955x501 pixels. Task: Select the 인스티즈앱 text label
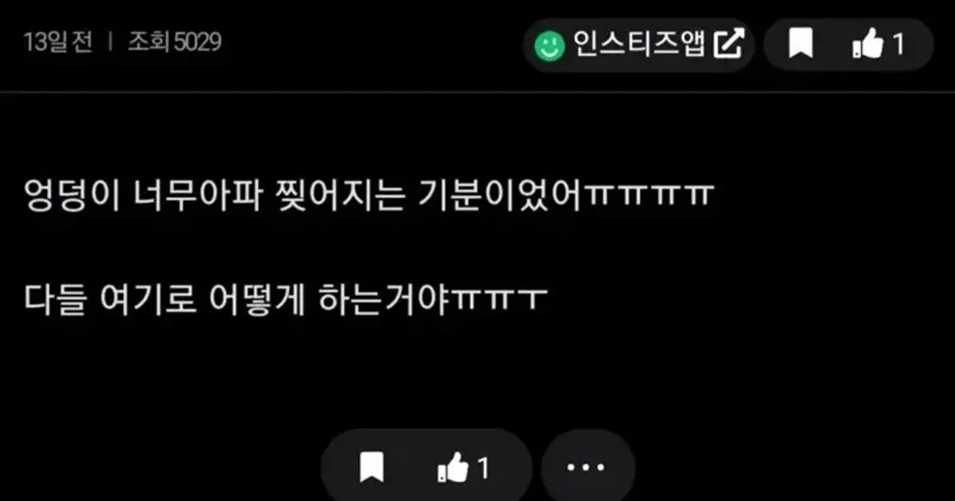[x=639, y=45]
